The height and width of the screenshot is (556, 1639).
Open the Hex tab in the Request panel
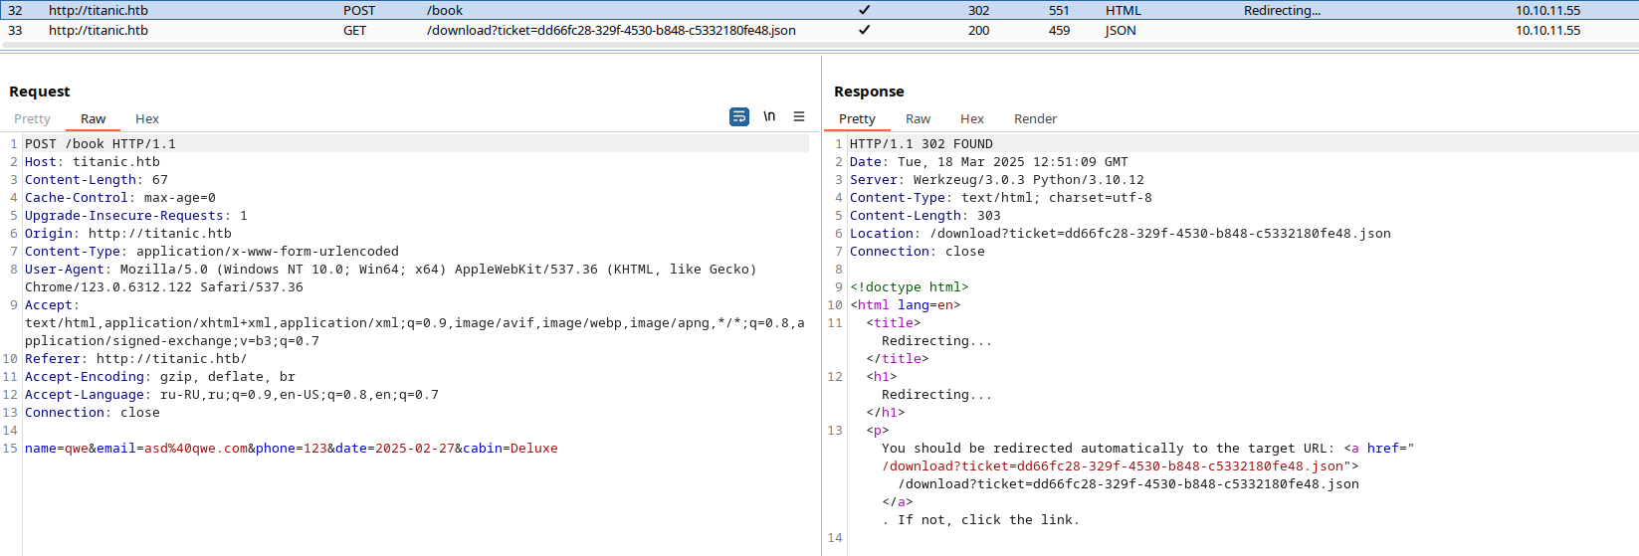coord(147,118)
